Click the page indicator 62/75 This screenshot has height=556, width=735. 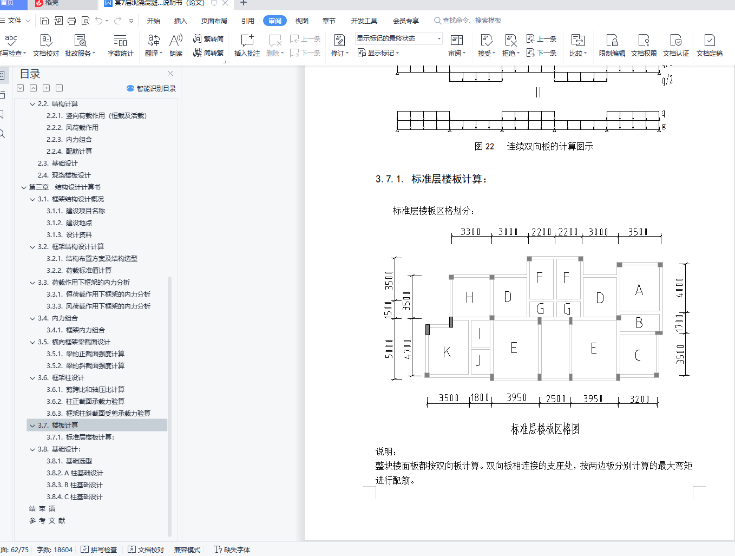pyautogui.click(x=15, y=550)
